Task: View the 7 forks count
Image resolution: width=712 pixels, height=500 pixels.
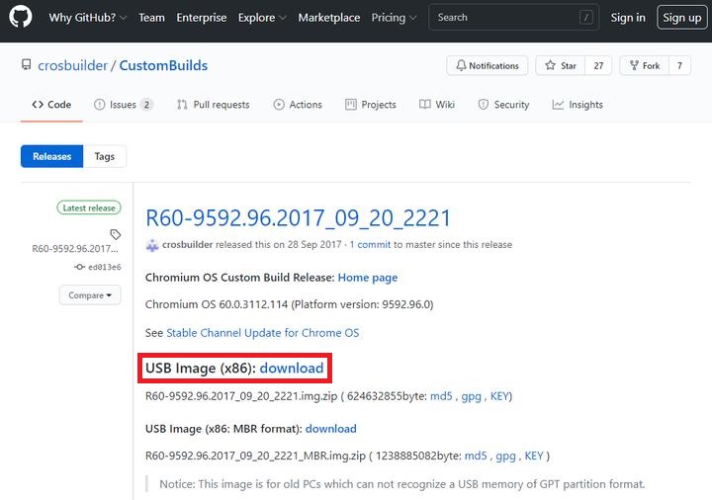Action: click(679, 65)
